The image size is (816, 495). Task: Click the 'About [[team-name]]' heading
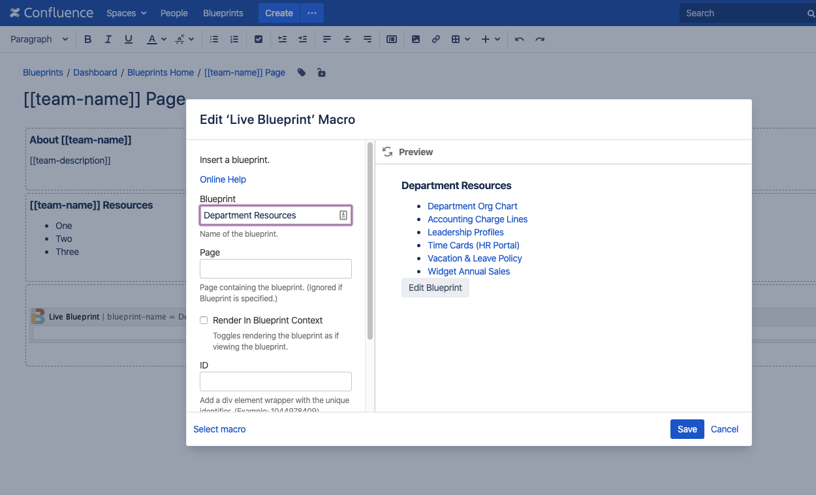tap(80, 140)
